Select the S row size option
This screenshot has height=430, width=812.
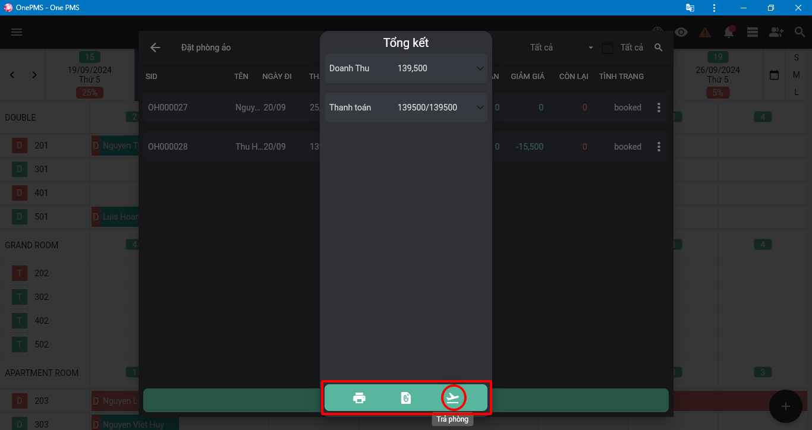tap(797, 58)
